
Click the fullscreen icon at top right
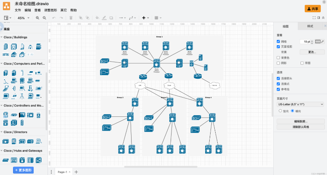tap(314, 18)
